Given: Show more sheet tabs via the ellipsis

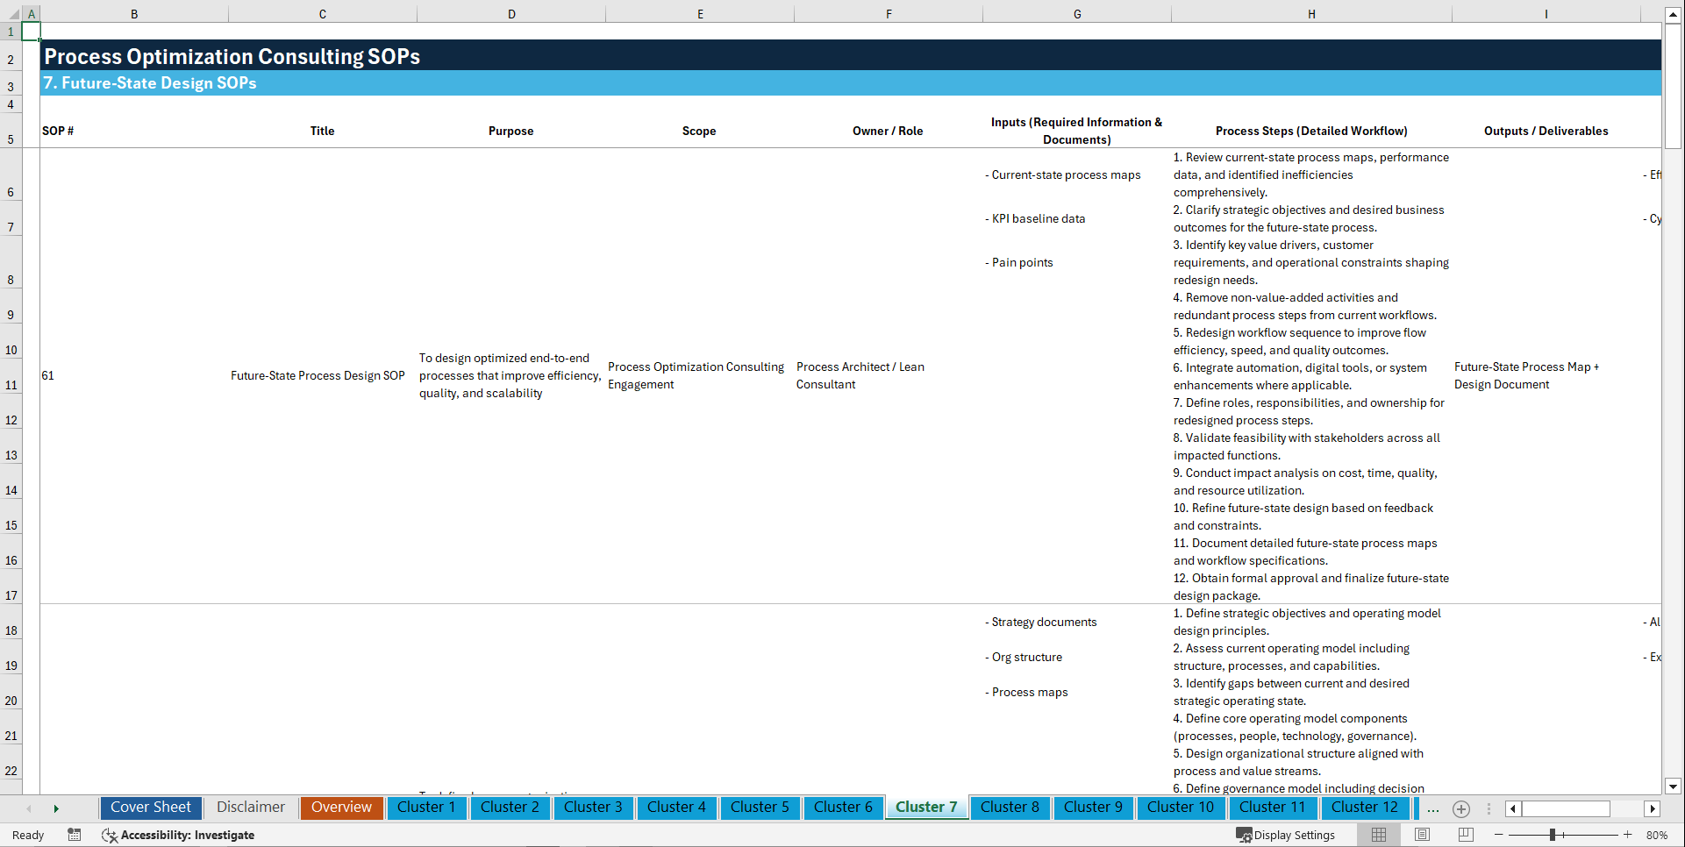Looking at the screenshot, I should point(1433,808).
